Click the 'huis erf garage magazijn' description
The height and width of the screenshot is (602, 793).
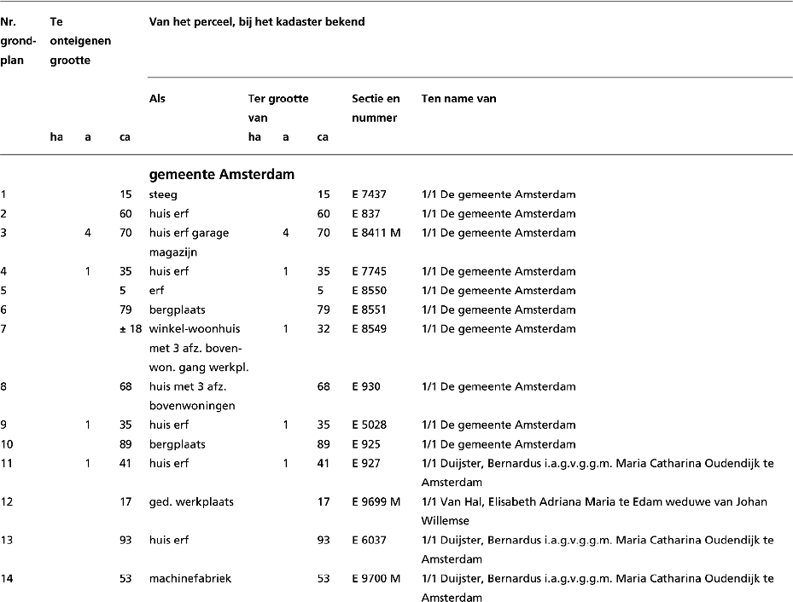coord(188,241)
